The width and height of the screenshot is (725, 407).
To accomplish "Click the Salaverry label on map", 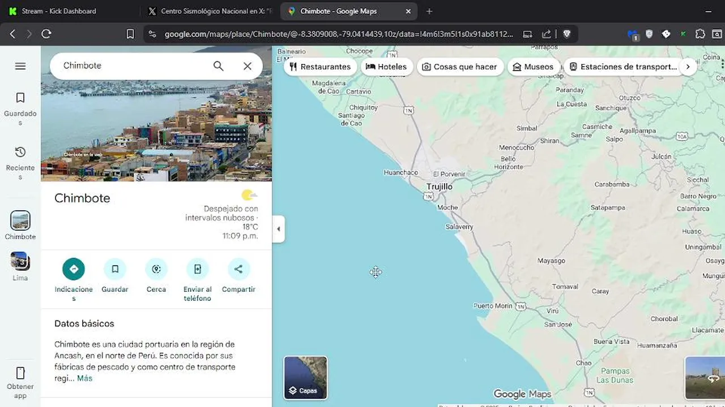I will (459, 227).
